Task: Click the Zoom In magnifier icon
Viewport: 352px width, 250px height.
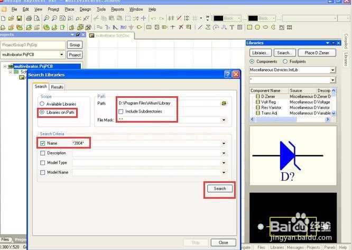Action: point(46,18)
